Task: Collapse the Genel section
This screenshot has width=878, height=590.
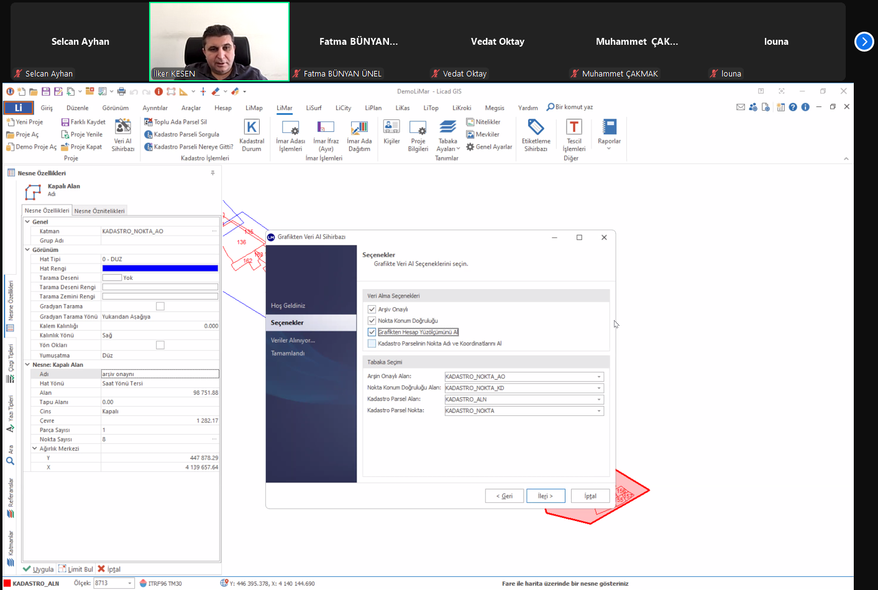Action: [27, 221]
